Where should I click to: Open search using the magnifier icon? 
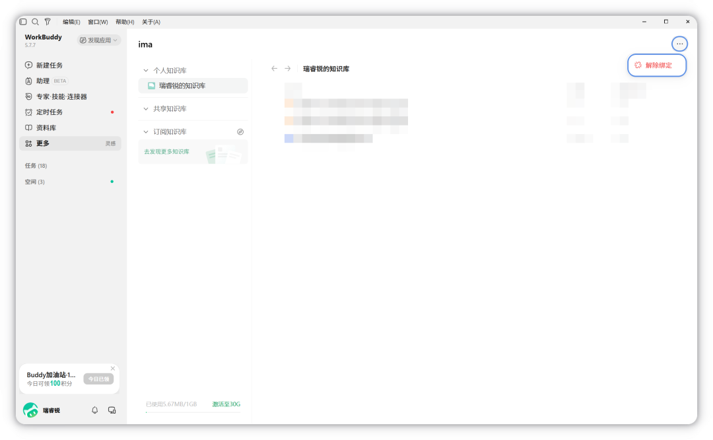(35, 22)
